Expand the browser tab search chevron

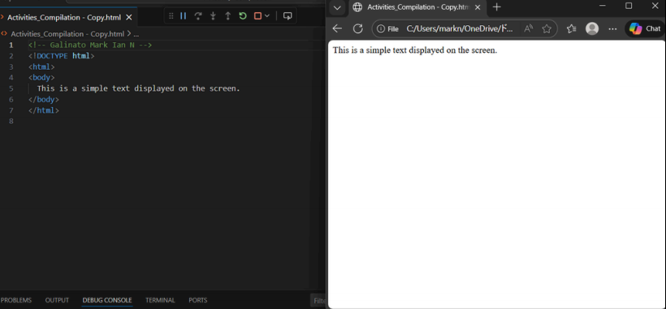click(x=337, y=7)
